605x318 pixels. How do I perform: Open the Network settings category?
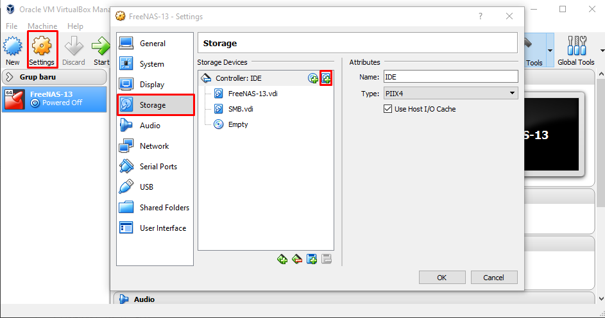(x=154, y=146)
